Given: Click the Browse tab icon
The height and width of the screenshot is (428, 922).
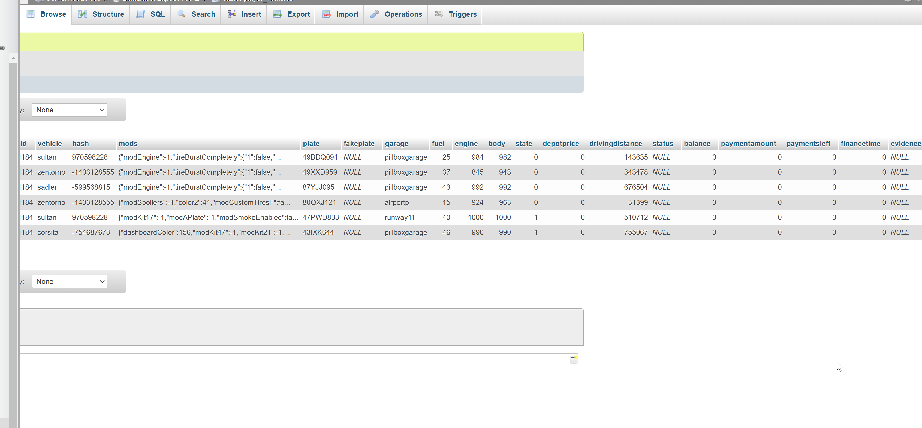Looking at the screenshot, I should pyautogui.click(x=30, y=14).
